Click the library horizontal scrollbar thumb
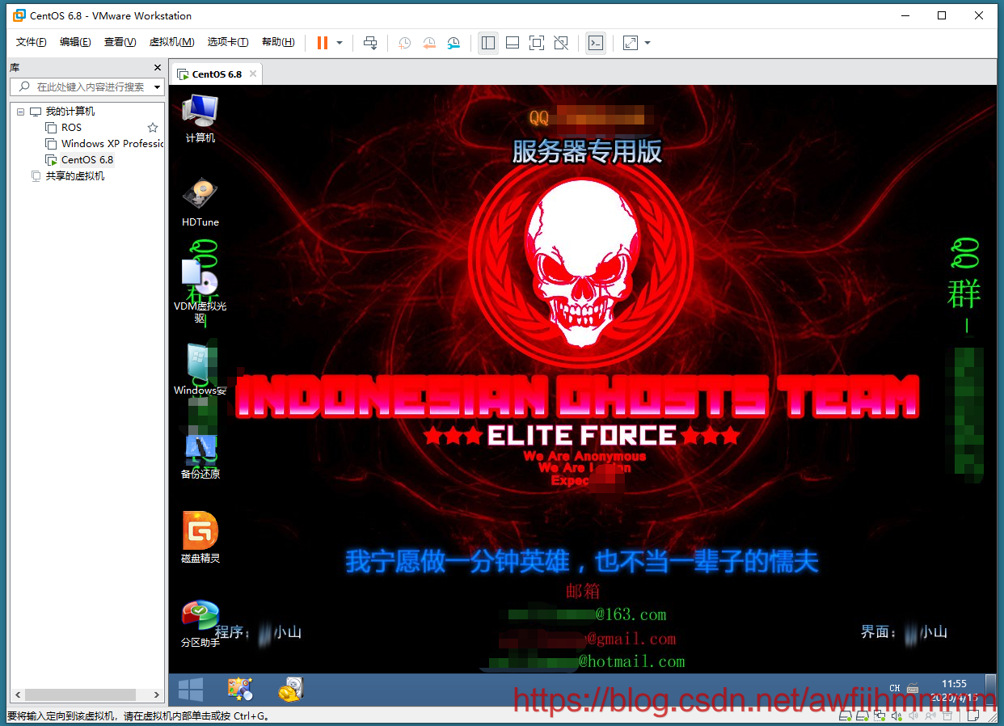The height and width of the screenshot is (726, 1004). (79, 694)
